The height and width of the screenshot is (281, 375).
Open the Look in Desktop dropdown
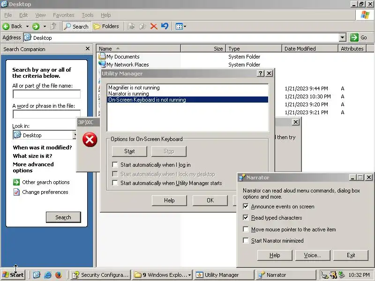(x=75, y=135)
